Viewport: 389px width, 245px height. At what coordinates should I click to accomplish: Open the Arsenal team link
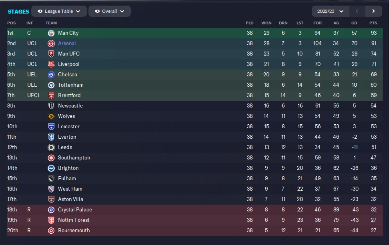(67, 43)
